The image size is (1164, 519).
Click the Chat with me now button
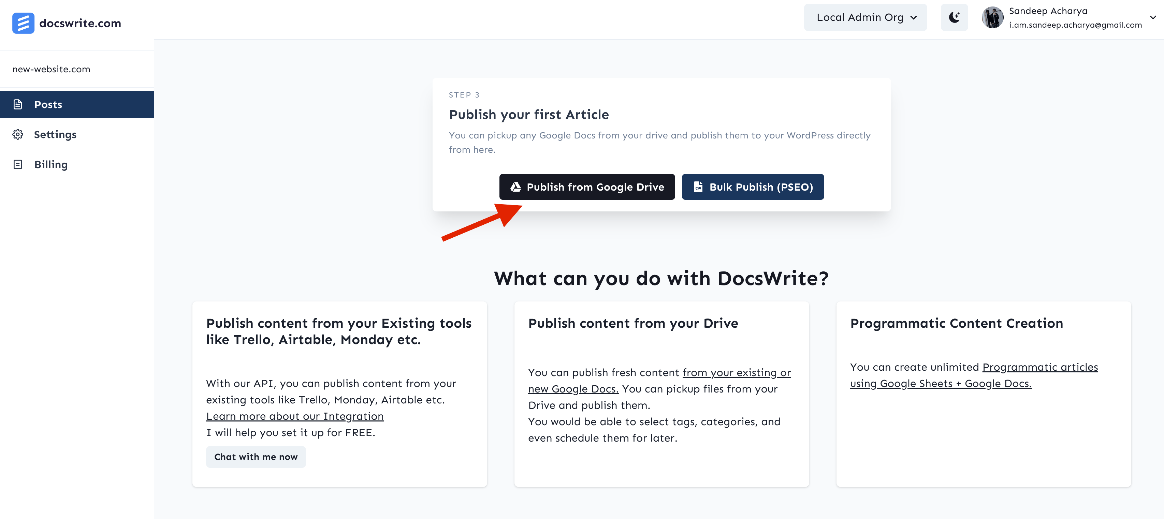coord(256,457)
